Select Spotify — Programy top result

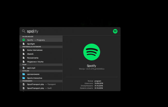(x=41, y=40)
